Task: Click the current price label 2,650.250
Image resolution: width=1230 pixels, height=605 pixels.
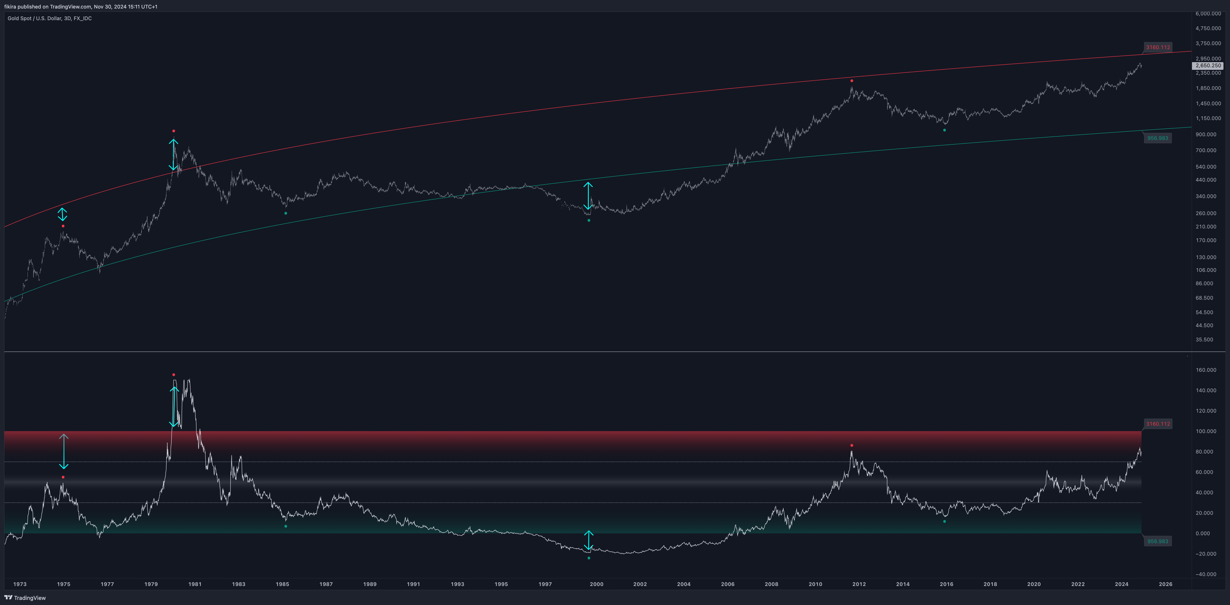Action: (x=1208, y=66)
